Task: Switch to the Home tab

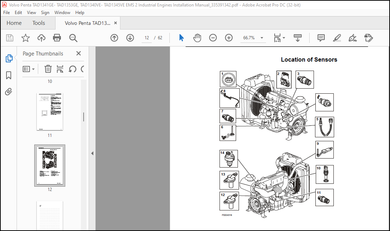Action: (14, 23)
